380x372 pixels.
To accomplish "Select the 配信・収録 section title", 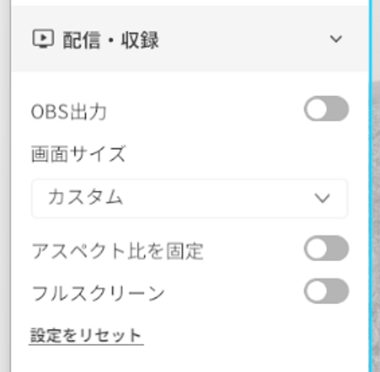I will coord(111,40).
